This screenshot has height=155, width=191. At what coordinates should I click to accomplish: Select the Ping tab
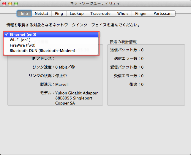[x=59, y=13]
